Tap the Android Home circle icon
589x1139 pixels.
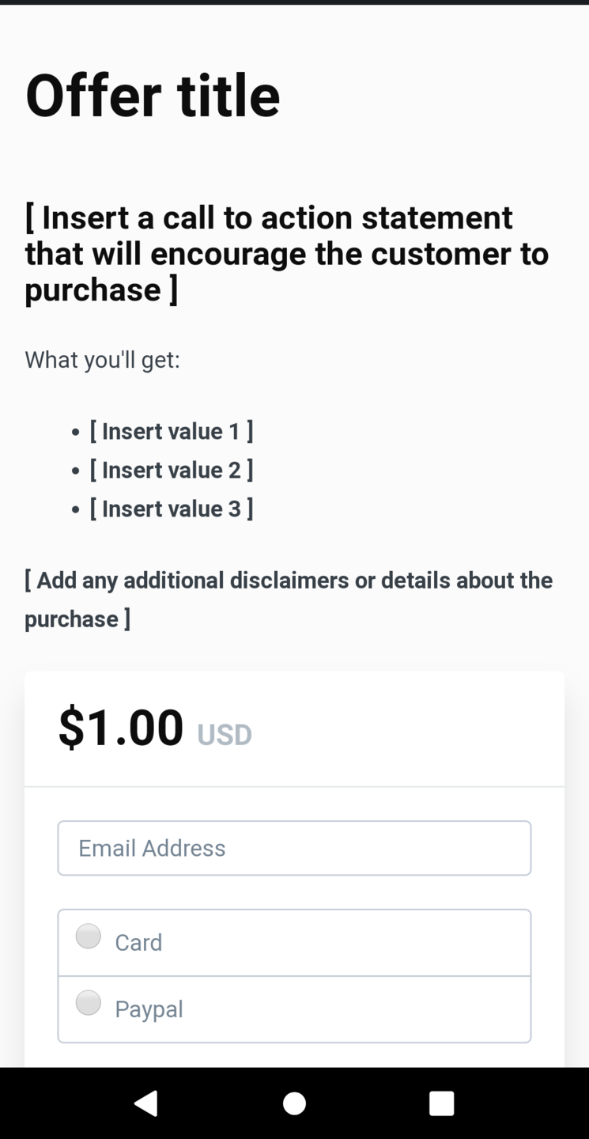click(x=294, y=1103)
